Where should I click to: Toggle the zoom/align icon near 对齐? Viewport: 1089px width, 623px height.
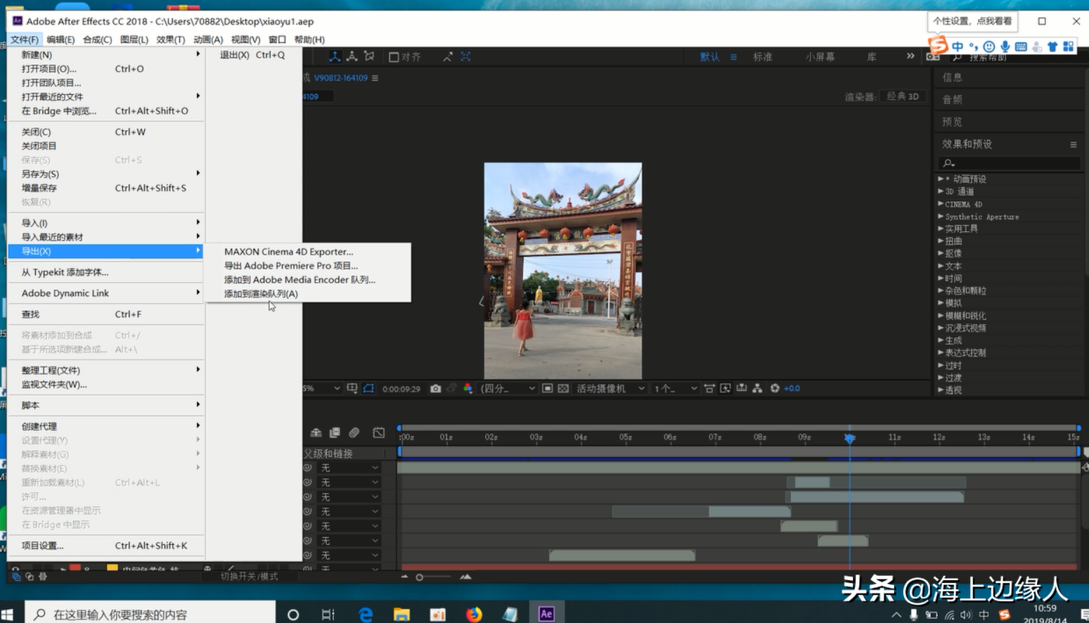448,56
